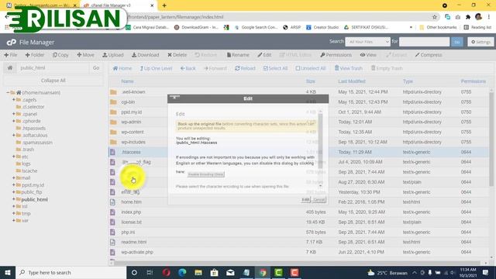Click the cgi-bin folder icon
This screenshot has height=279, width=496.
pos(113,102)
